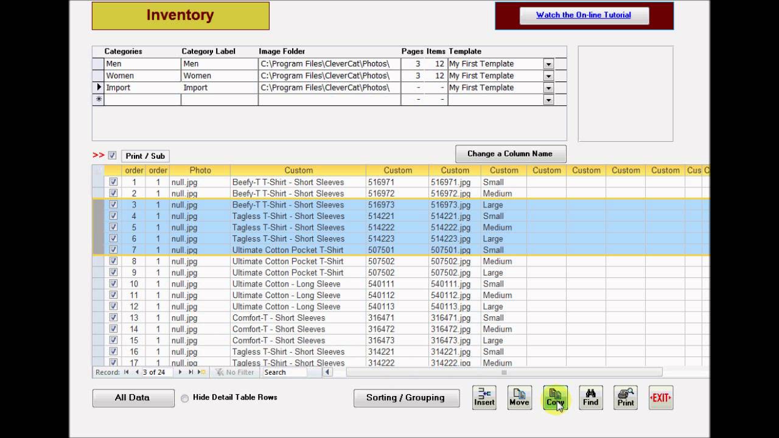Click the new blank record button
Screen dimensions: 779x438
pos(201,372)
